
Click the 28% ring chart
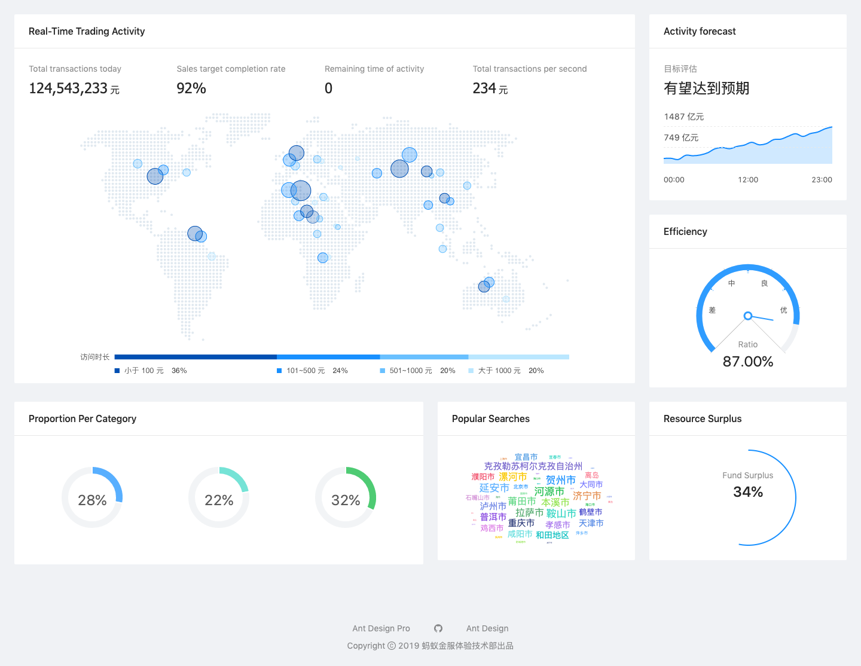click(x=92, y=497)
